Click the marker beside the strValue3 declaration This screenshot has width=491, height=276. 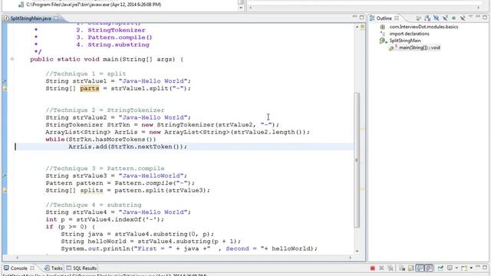click(x=5, y=176)
